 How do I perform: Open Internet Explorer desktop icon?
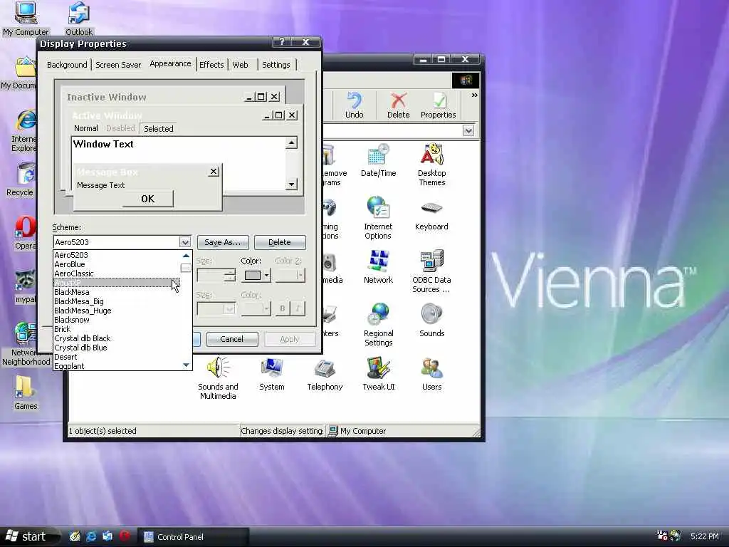pyautogui.click(x=24, y=130)
